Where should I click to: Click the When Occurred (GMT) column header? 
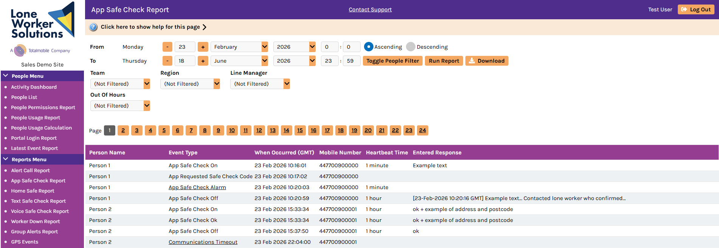284,152
